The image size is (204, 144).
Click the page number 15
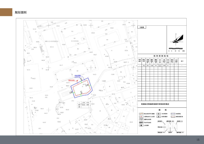tap(198, 140)
